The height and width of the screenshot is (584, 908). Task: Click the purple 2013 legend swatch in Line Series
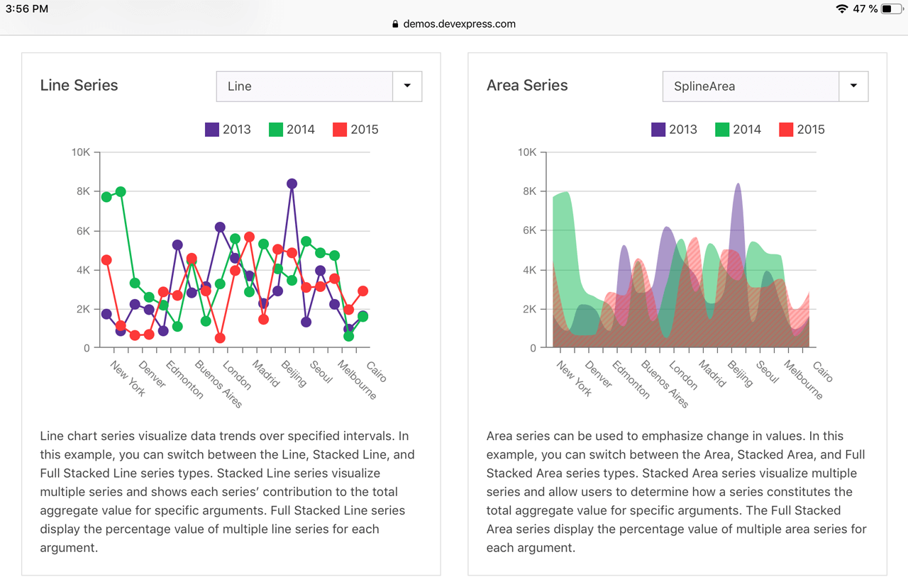[212, 129]
